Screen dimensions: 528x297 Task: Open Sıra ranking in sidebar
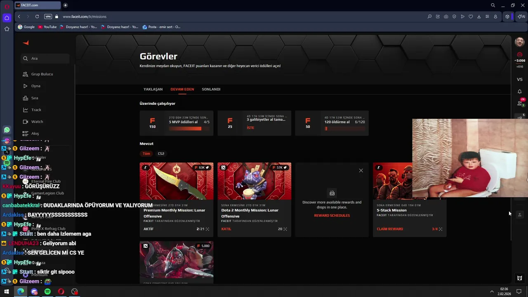tap(31, 98)
